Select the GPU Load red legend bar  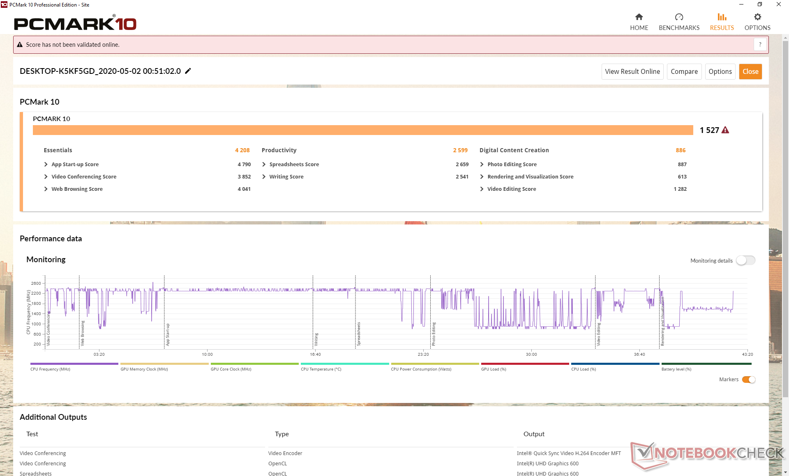[x=525, y=364]
